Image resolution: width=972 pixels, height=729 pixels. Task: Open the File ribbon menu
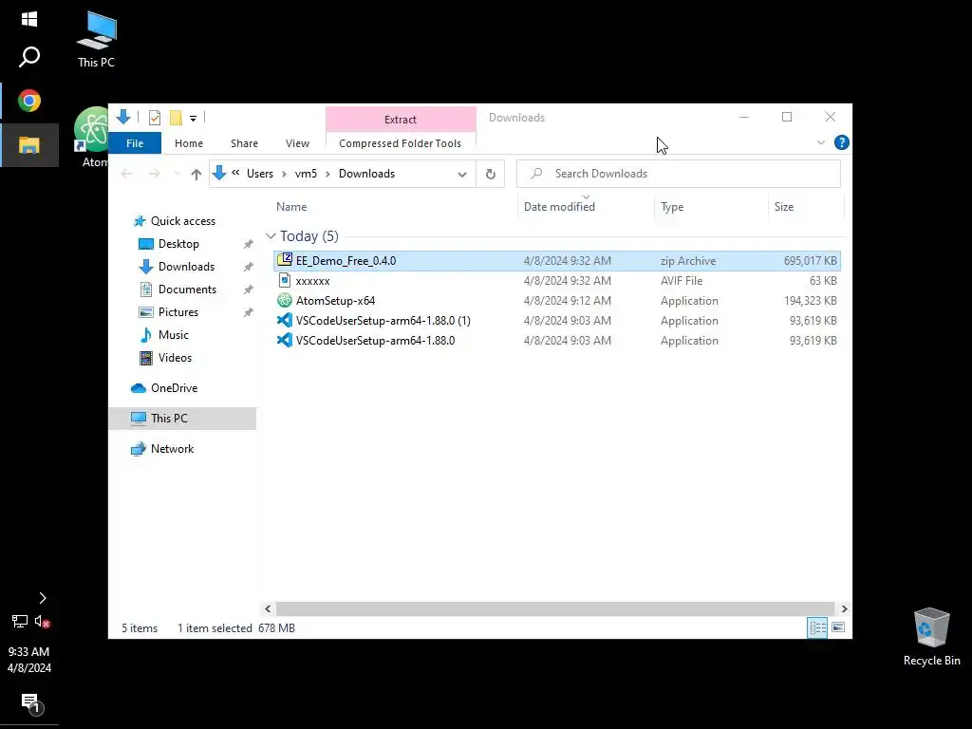[135, 143]
